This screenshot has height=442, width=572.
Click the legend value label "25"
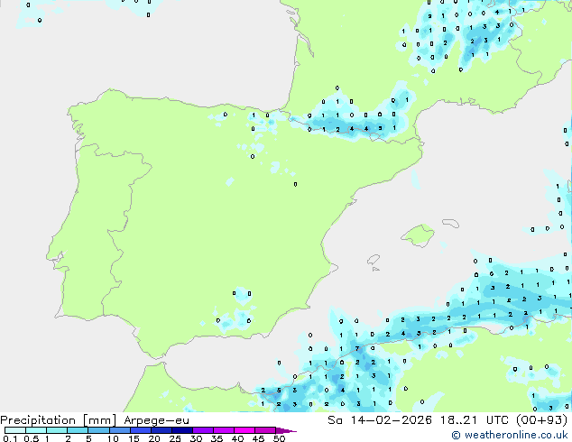click(175, 438)
